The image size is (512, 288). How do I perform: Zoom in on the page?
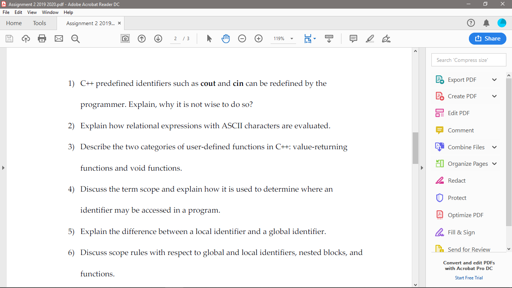click(x=258, y=38)
